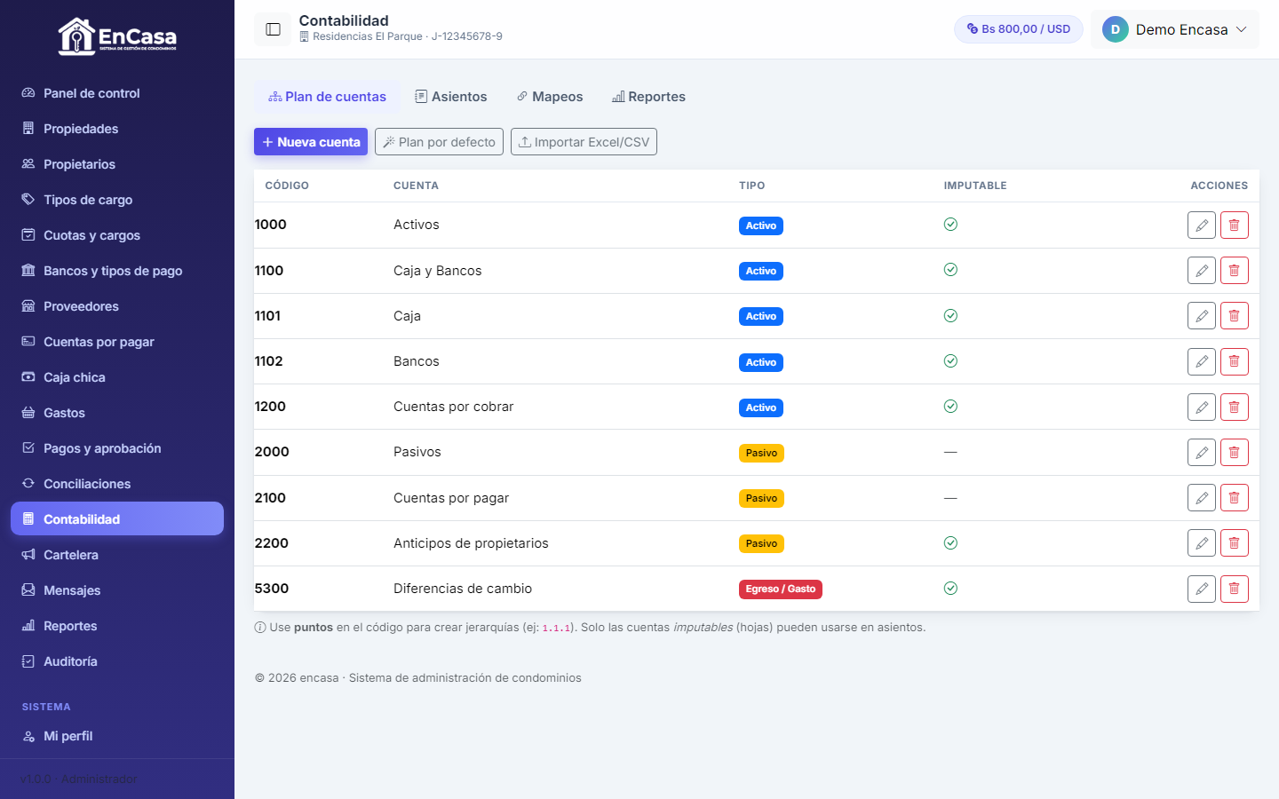
Task: Delete the 2000 Pasivos account
Action: (x=1235, y=453)
